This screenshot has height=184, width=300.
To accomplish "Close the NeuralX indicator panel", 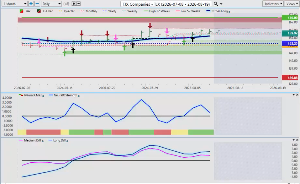I will pyautogui.click(x=297, y=95).
